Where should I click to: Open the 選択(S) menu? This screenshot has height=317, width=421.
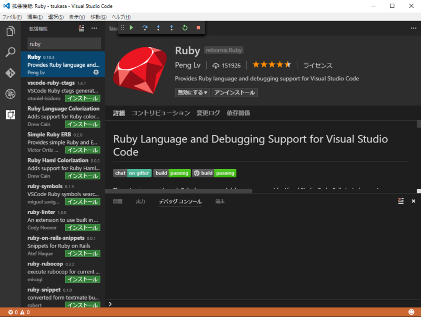(x=56, y=17)
